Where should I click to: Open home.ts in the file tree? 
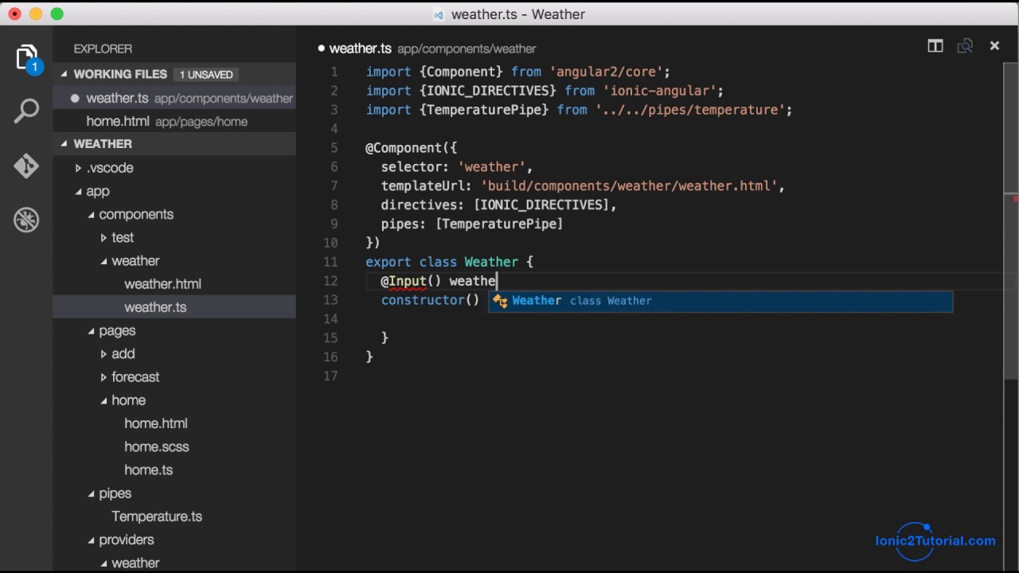pyautogui.click(x=148, y=470)
